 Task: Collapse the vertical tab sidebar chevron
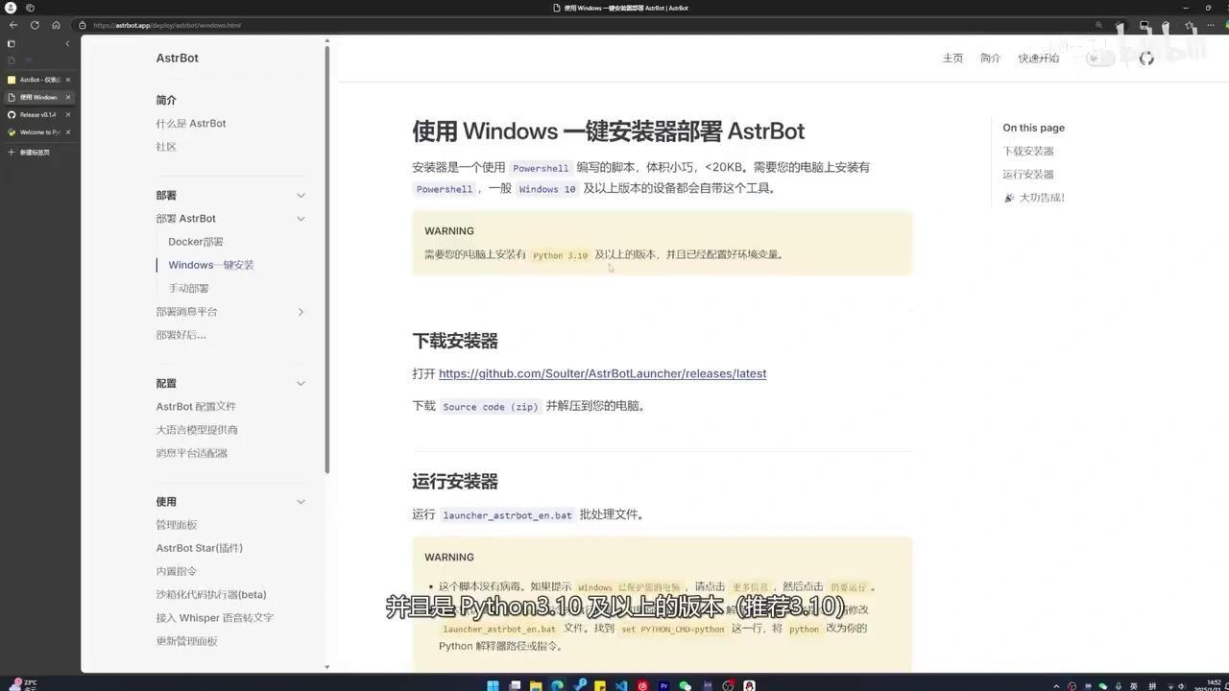[67, 43]
